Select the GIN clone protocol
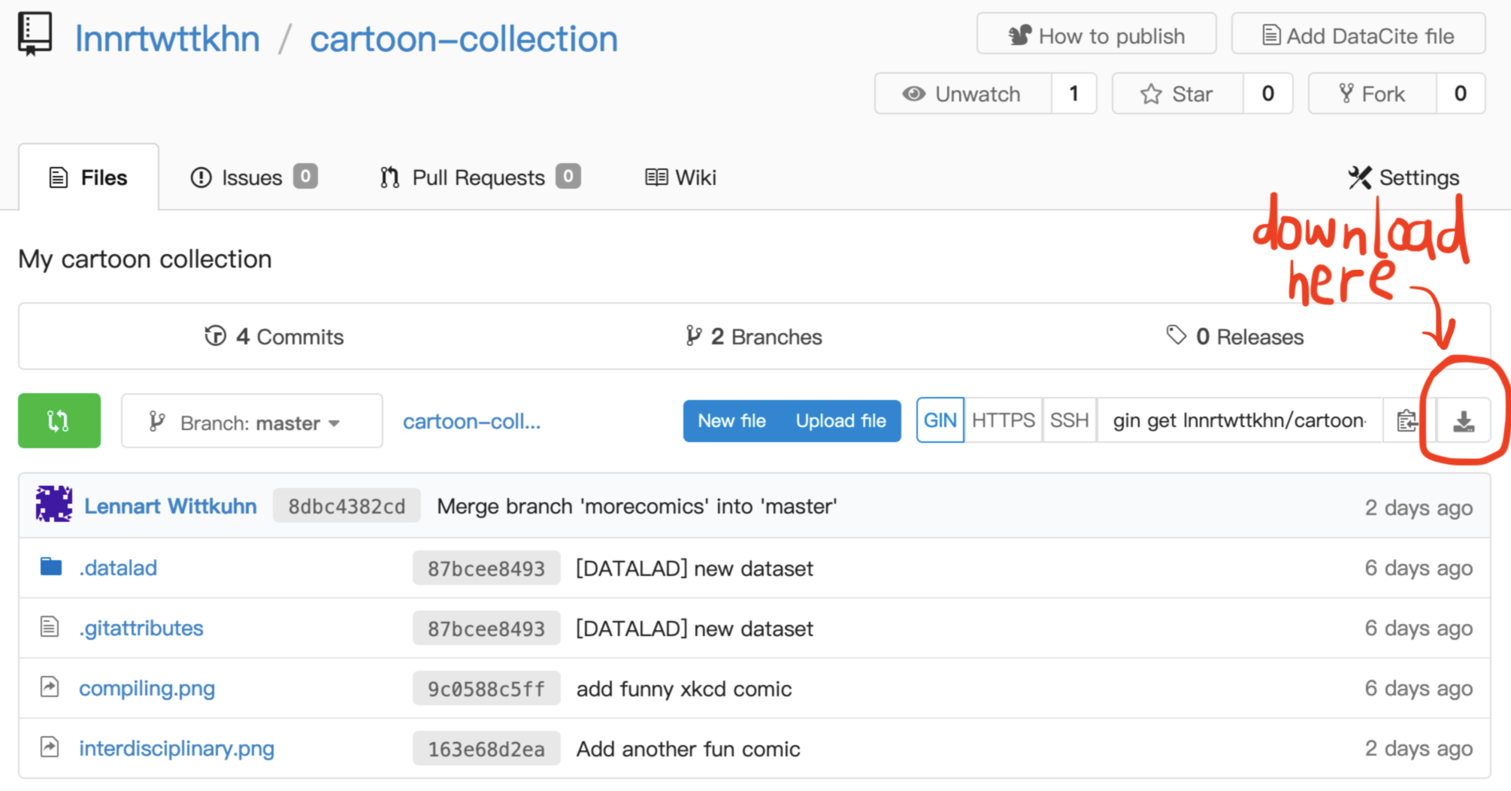Viewport: 1511px width, 791px height. point(940,420)
